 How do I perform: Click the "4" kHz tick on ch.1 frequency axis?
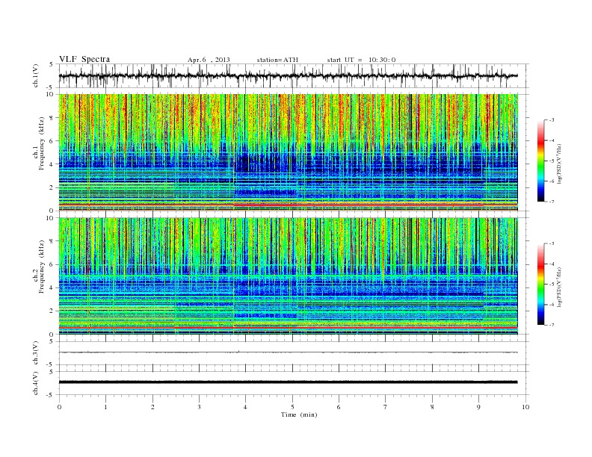click(x=52, y=164)
